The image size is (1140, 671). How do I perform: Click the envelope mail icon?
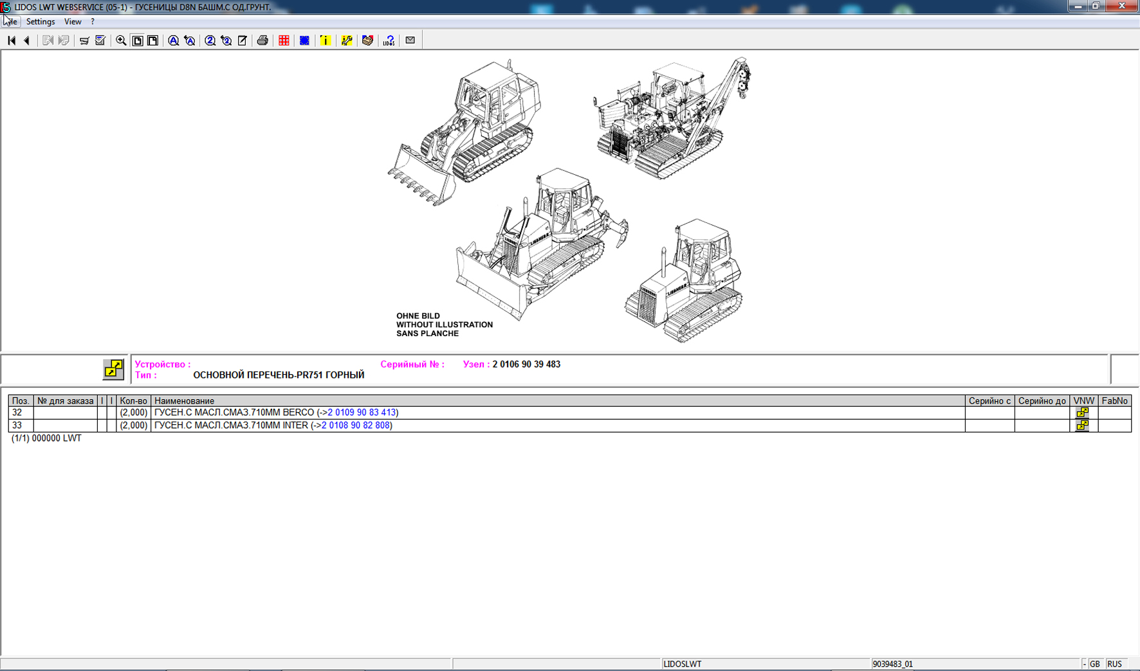click(410, 40)
